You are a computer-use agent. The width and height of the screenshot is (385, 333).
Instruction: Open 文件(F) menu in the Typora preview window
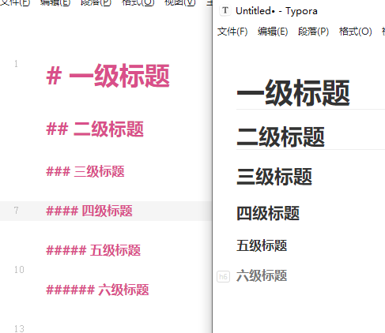pyautogui.click(x=232, y=32)
